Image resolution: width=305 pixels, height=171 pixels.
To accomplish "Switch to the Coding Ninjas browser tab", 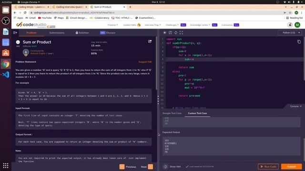I will (x=31, y=7).
